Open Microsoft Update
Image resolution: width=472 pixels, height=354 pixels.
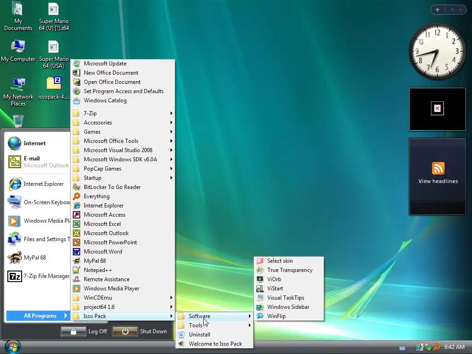123,64
